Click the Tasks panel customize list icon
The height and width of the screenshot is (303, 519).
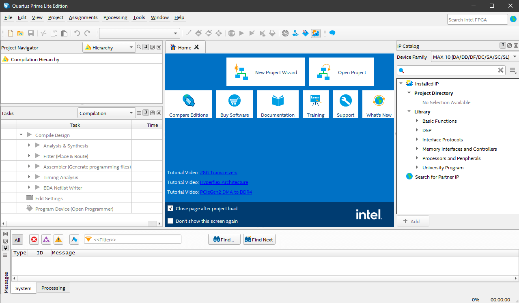point(139,113)
